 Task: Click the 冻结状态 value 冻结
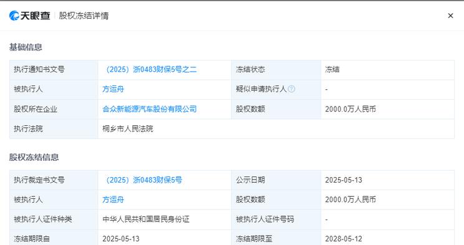point(332,70)
